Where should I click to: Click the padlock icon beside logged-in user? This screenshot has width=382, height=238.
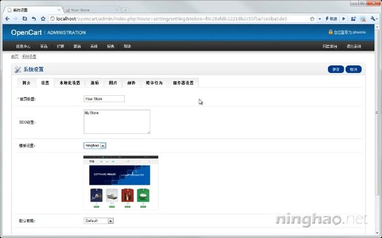(x=330, y=32)
